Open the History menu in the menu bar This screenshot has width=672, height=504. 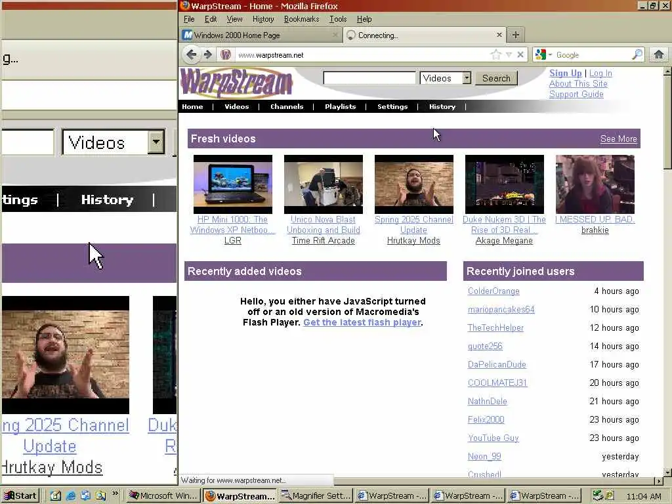click(x=263, y=19)
